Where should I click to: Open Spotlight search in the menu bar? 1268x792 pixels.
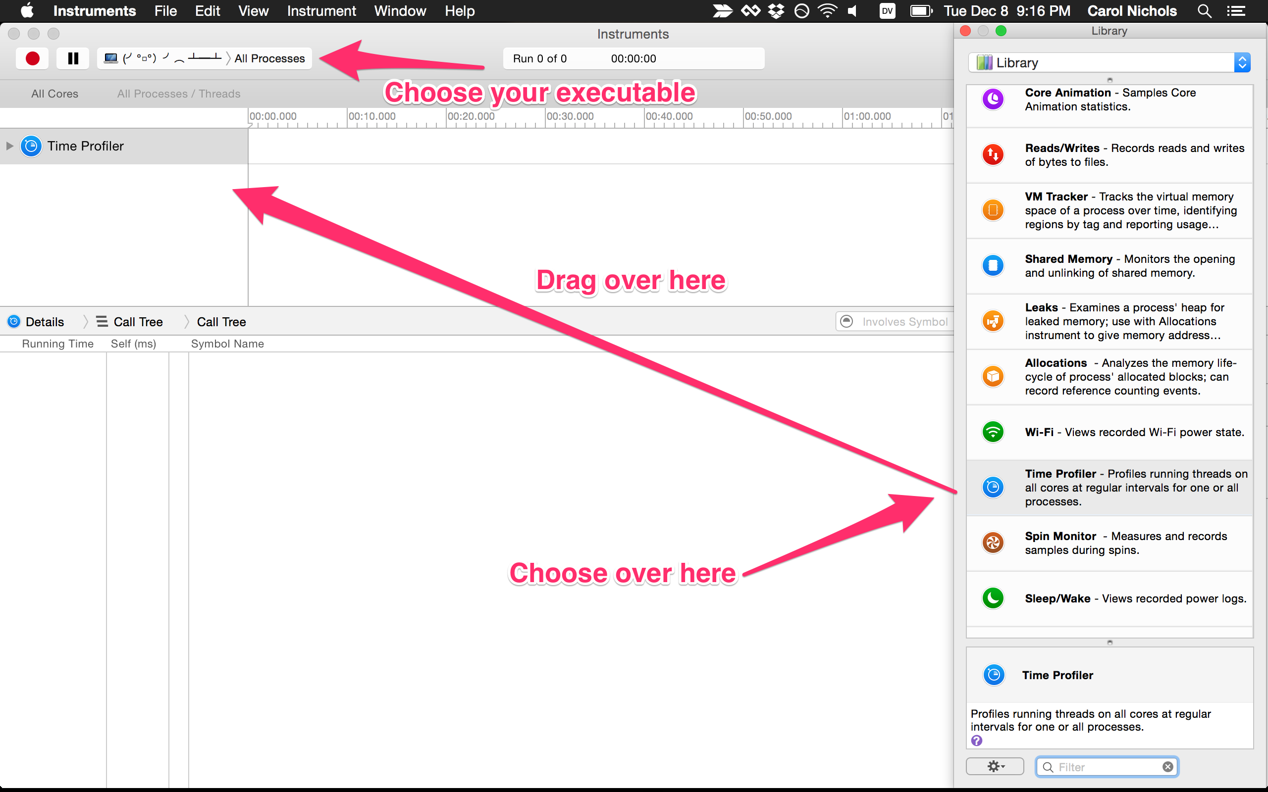(x=1204, y=11)
